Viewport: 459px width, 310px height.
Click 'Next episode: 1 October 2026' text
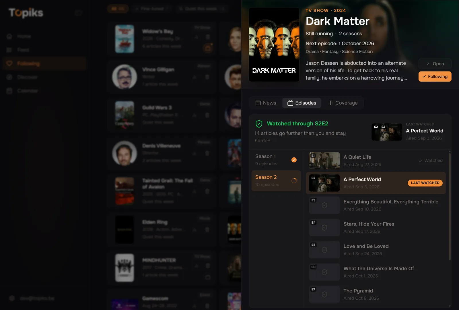pos(340,44)
